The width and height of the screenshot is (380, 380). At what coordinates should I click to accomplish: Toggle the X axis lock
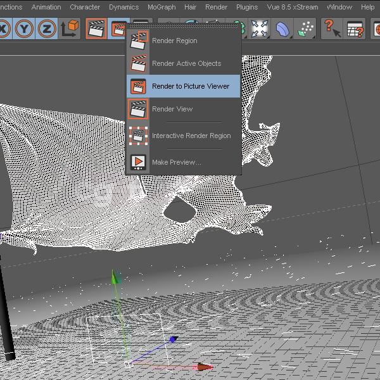3,29
